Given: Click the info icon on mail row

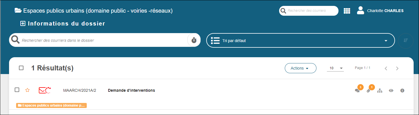Looking at the screenshot, I should 402,90.
